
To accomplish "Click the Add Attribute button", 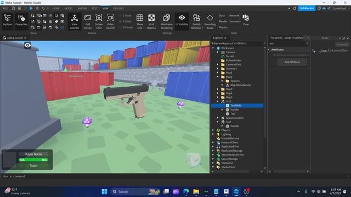I will point(292,62).
